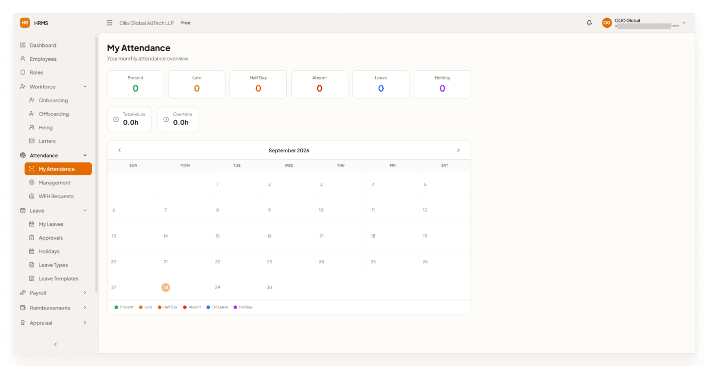Go to previous month in calendar
This screenshot has width=708, height=366.
pyautogui.click(x=119, y=150)
